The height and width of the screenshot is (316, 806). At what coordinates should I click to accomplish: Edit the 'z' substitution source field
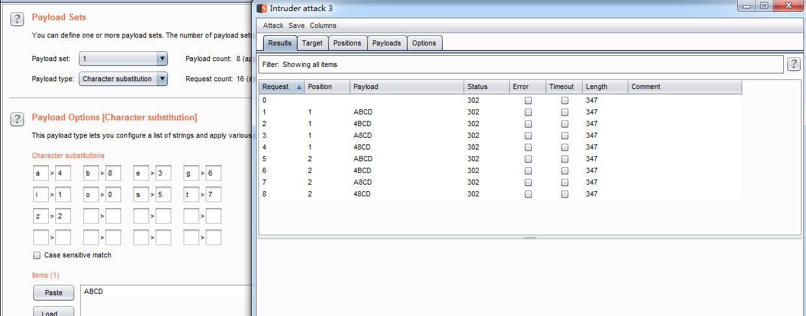(x=41, y=216)
